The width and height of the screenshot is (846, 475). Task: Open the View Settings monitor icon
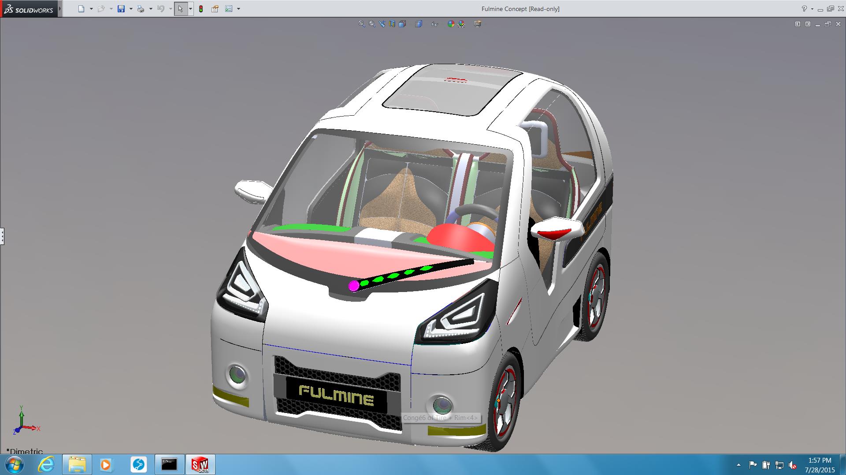(478, 24)
